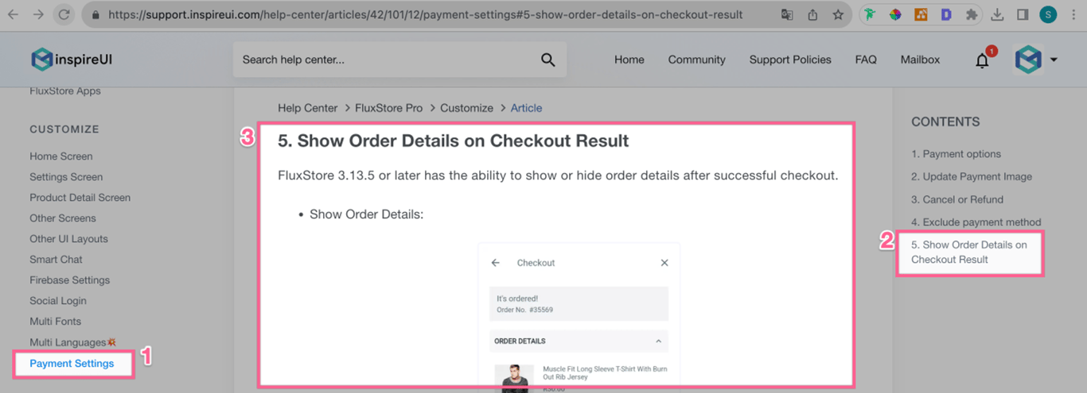1087x393 pixels.
Task: Open Social Login sidebar link
Action: [58, 301]
